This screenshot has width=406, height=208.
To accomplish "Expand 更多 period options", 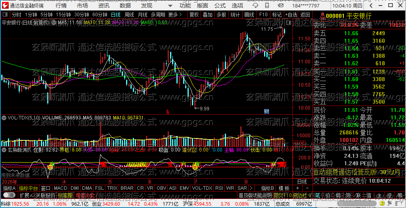I will 175,15.
